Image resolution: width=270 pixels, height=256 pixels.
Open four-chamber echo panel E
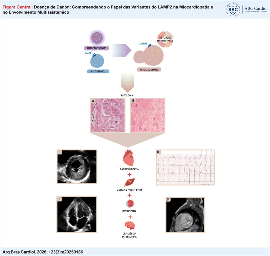click(77, 215)
